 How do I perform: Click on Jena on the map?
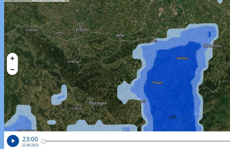point(120,35)
